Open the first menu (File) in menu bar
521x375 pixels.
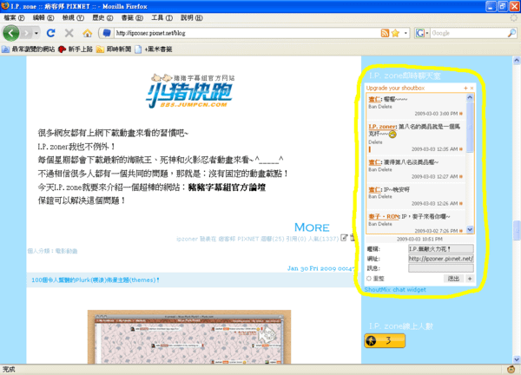(14, 18)
